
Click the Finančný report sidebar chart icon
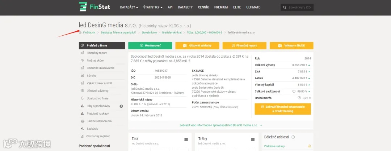[x=82, y=53]
